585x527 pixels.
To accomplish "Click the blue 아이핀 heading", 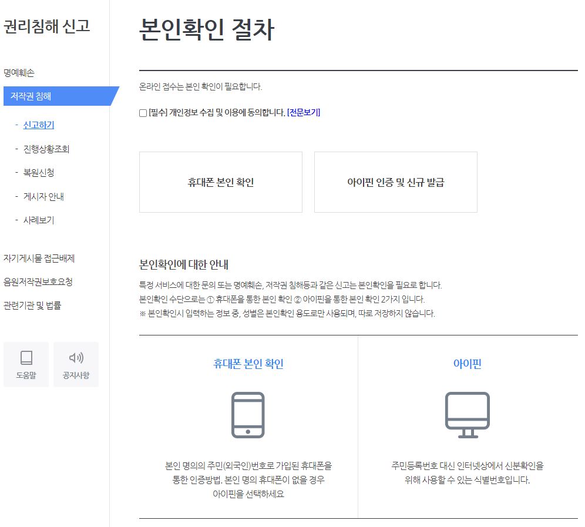I will (x=467, y=364).
